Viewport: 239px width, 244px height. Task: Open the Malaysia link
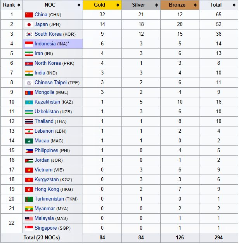click(x=44, y=218)
